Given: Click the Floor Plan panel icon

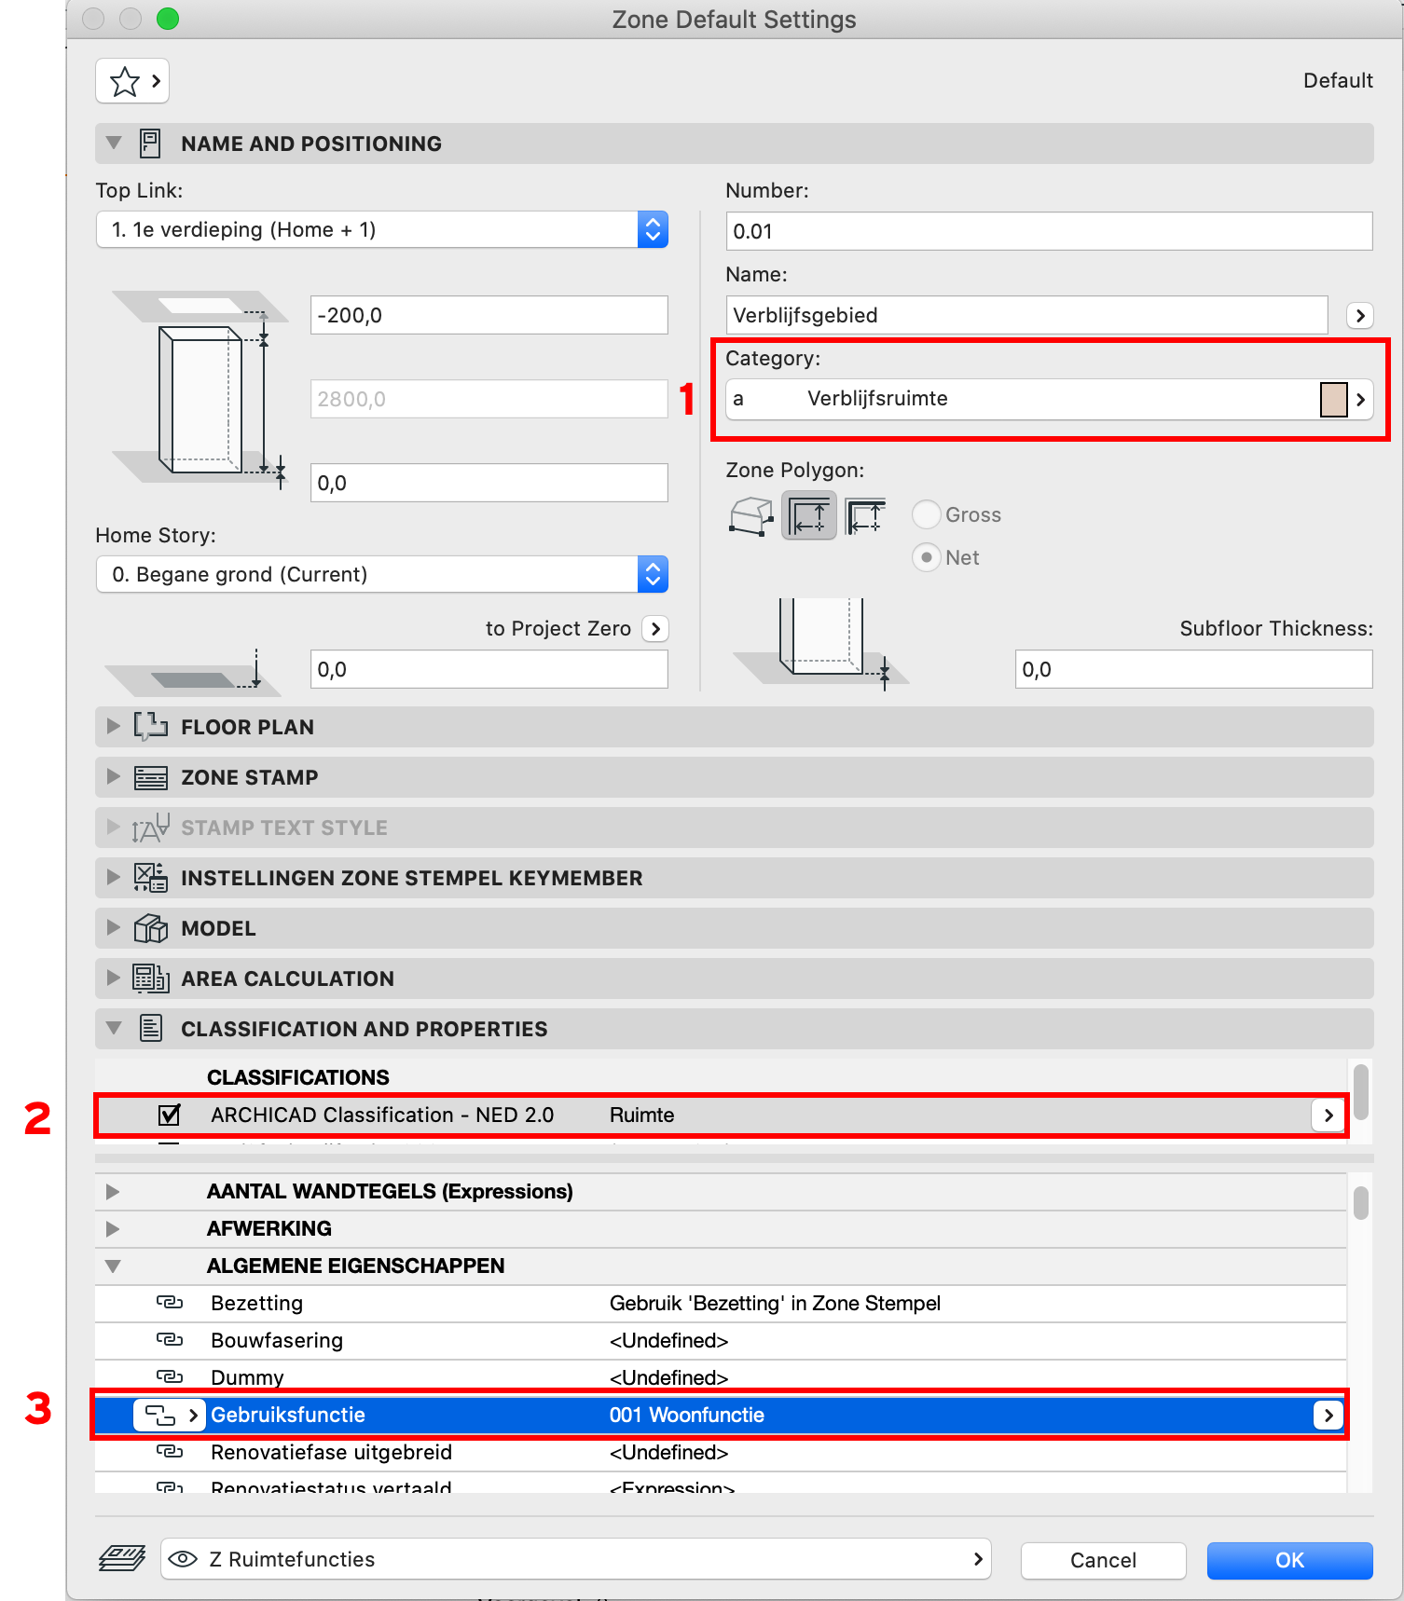Looking at the screenshot, I should (x=150, y=727).
